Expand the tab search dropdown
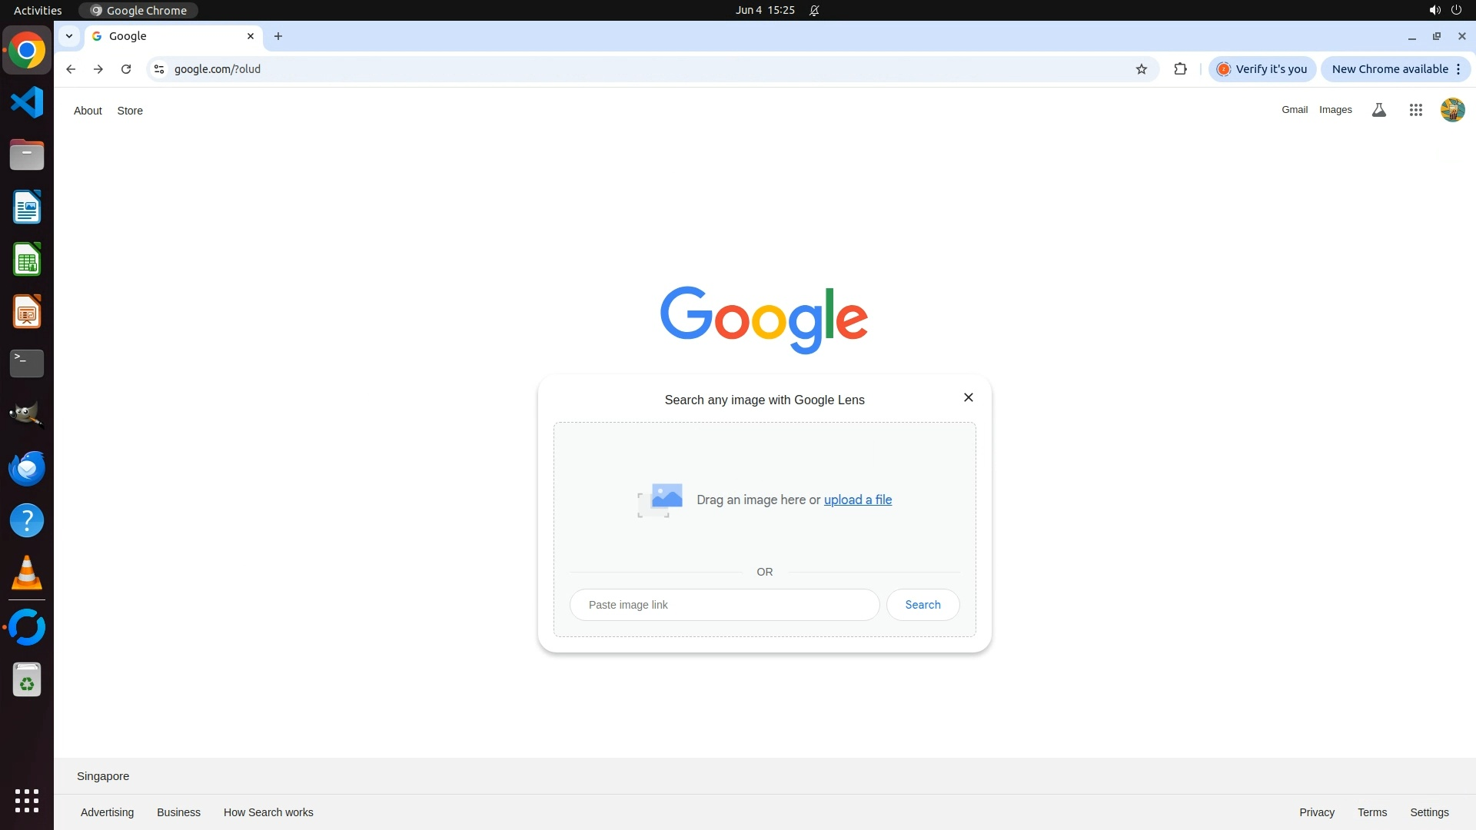Viewport: 1476px width, 830px height. click(69, 36)
